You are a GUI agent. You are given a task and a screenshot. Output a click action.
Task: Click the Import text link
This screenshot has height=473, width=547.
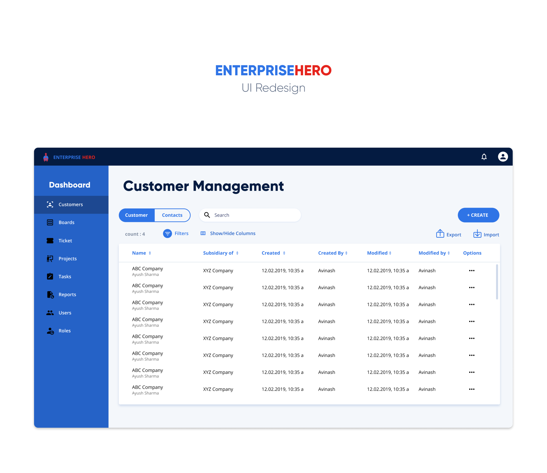(491, 235)
